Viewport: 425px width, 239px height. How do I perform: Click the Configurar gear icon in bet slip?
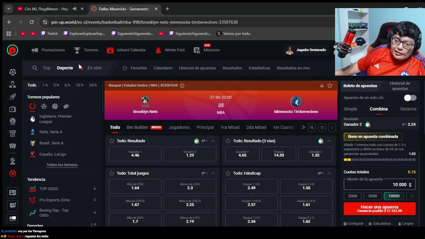coord(345,224)
